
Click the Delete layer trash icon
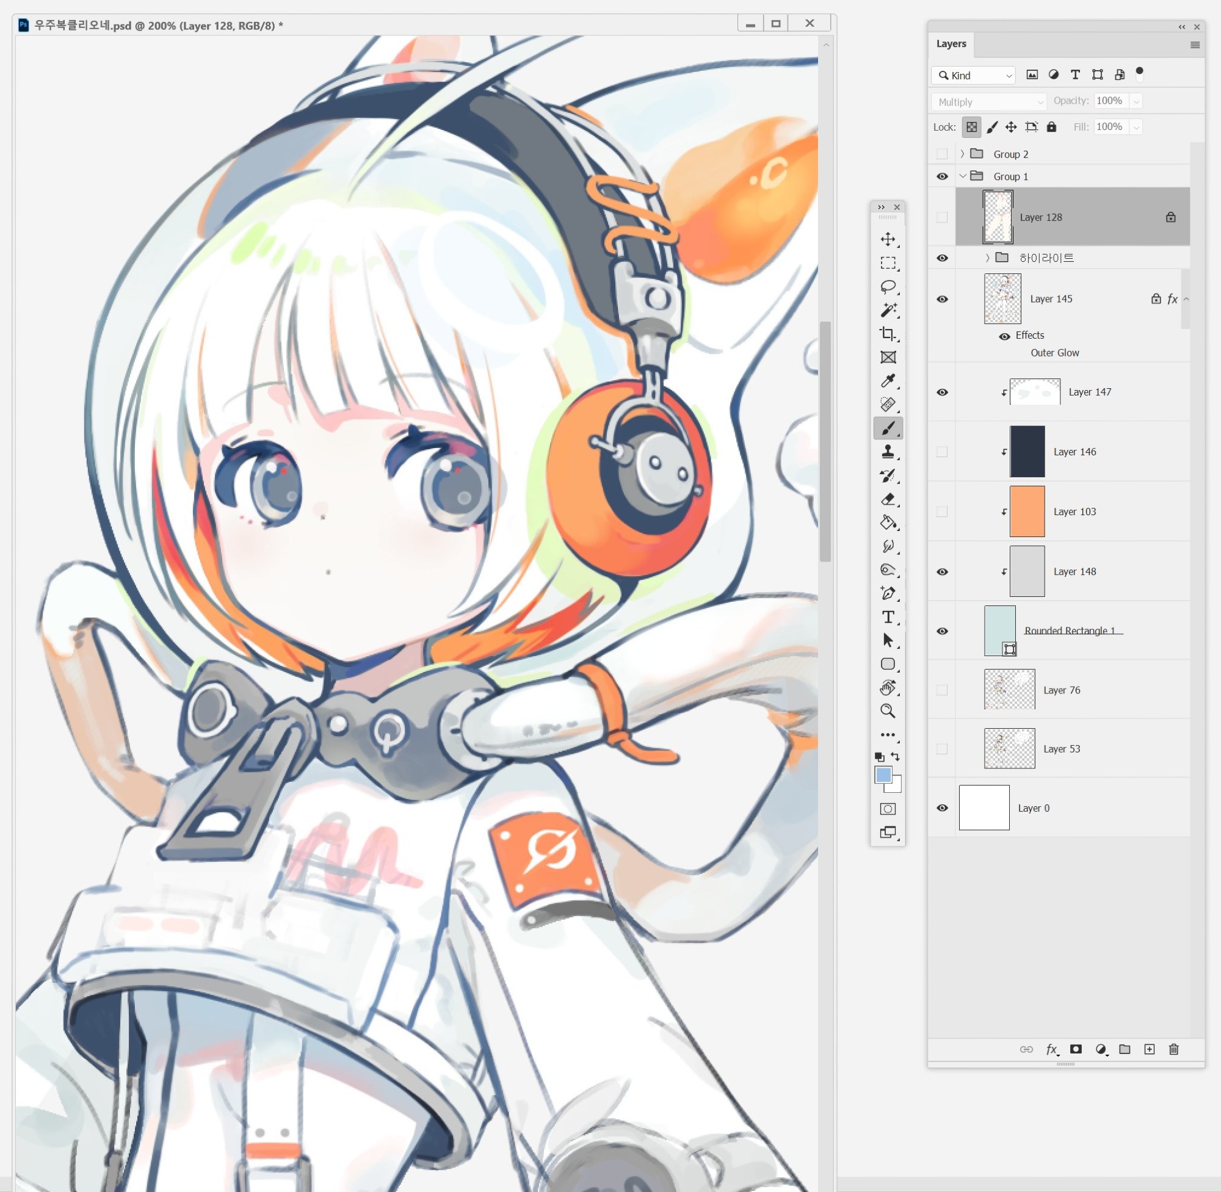1173,1049
